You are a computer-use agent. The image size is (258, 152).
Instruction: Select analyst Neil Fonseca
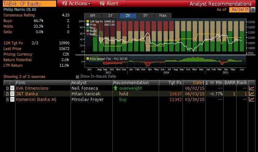(x=85, y=88)
